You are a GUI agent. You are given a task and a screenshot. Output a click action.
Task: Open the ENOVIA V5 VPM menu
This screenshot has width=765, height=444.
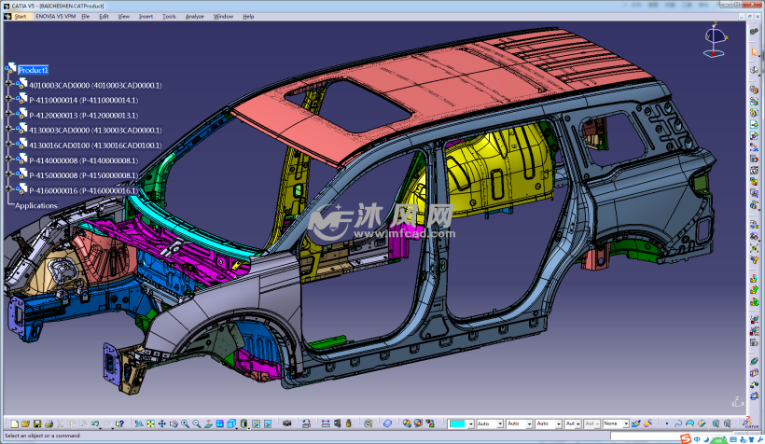[56, 16]
